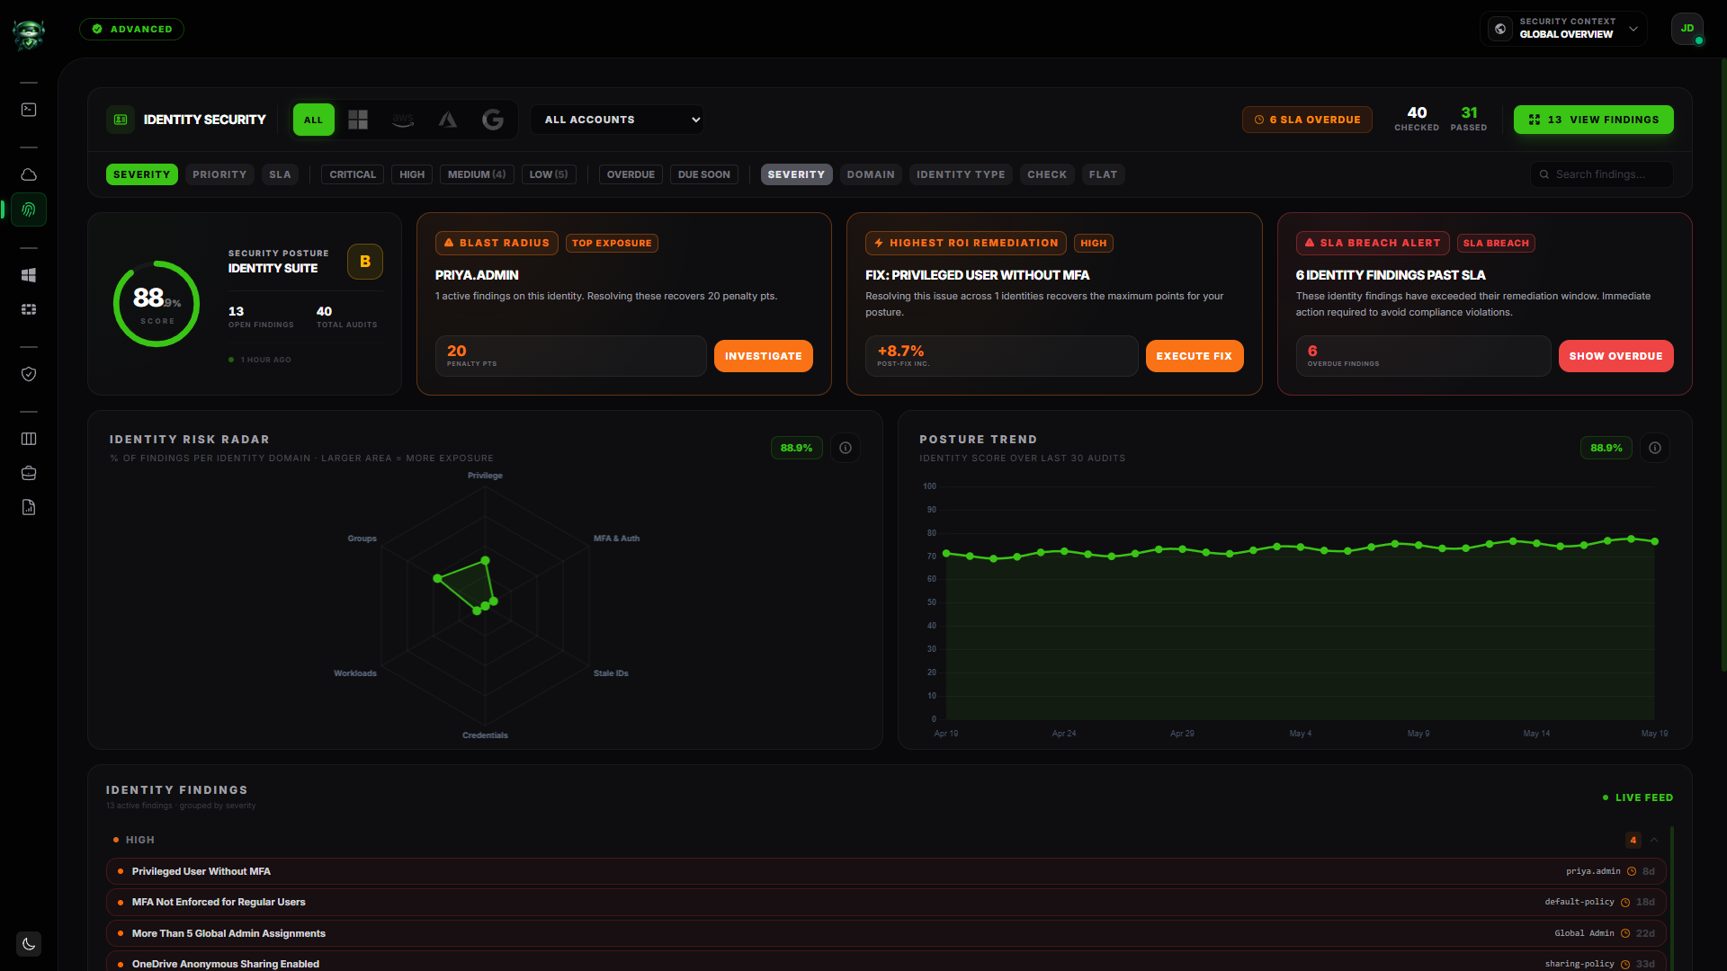Open Posture Trend info icon
Image resolution: width=1727 pixels, height=971 pixels.
coord(1655,448)
